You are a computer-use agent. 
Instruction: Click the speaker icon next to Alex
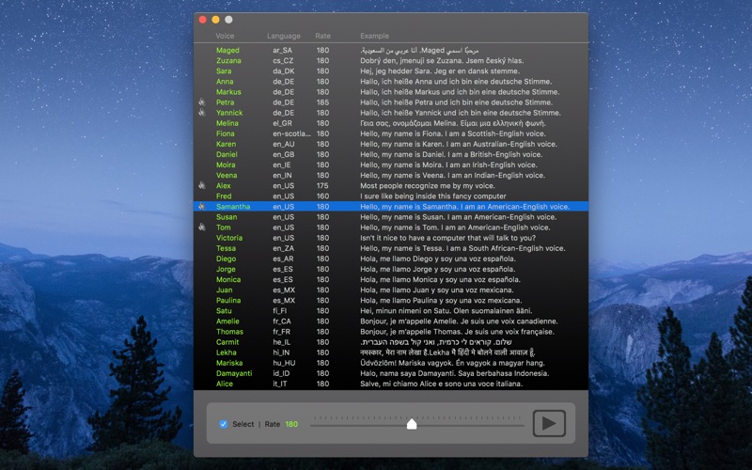pyautogui.click(x=202, y=185)
